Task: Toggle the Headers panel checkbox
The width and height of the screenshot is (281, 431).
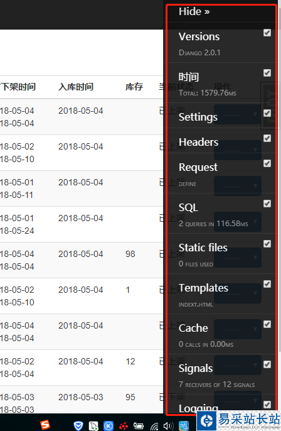Action: click(x=267, y=138)
